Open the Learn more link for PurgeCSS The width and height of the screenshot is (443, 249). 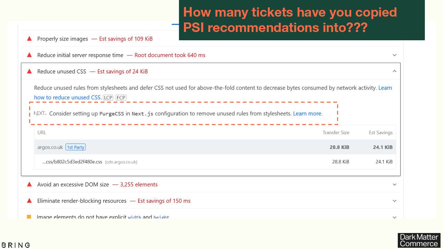tap(307, 113)
